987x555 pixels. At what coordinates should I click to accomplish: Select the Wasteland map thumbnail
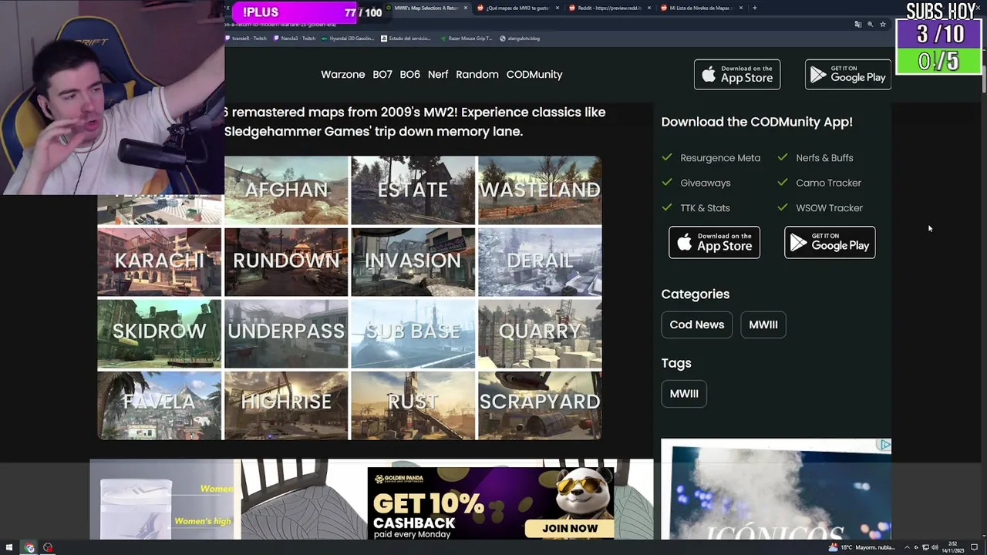click(539, 190)
